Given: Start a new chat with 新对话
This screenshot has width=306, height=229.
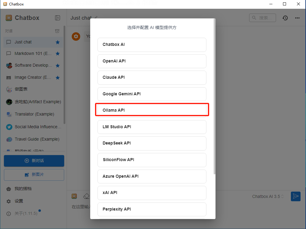Looking at the screenshot, I should tap(34, 161).
